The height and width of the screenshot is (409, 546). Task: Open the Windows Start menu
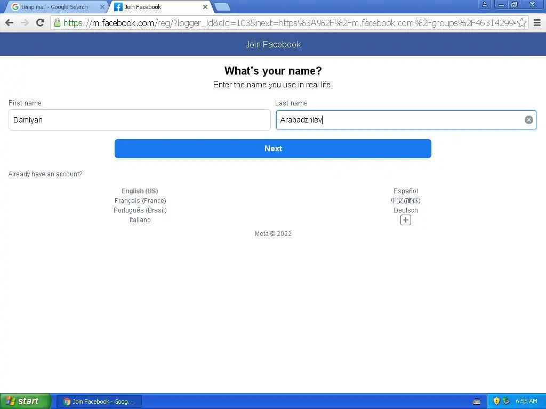[26, 402]
